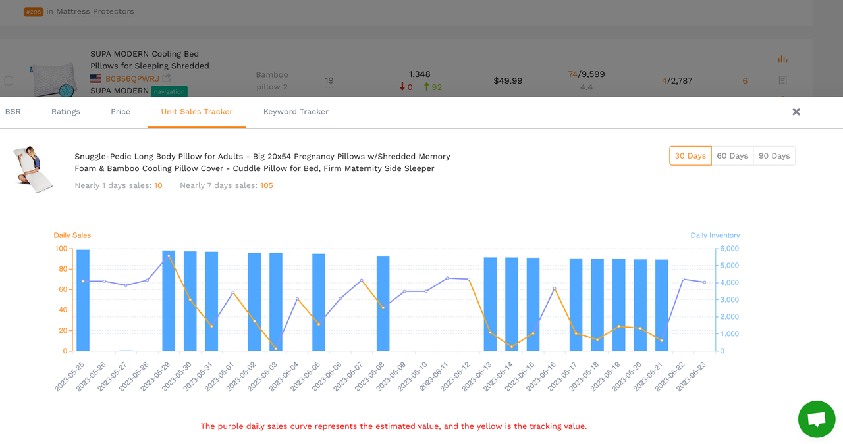
Task: Click the $49.99 price value
Action: tap(508, 81)
